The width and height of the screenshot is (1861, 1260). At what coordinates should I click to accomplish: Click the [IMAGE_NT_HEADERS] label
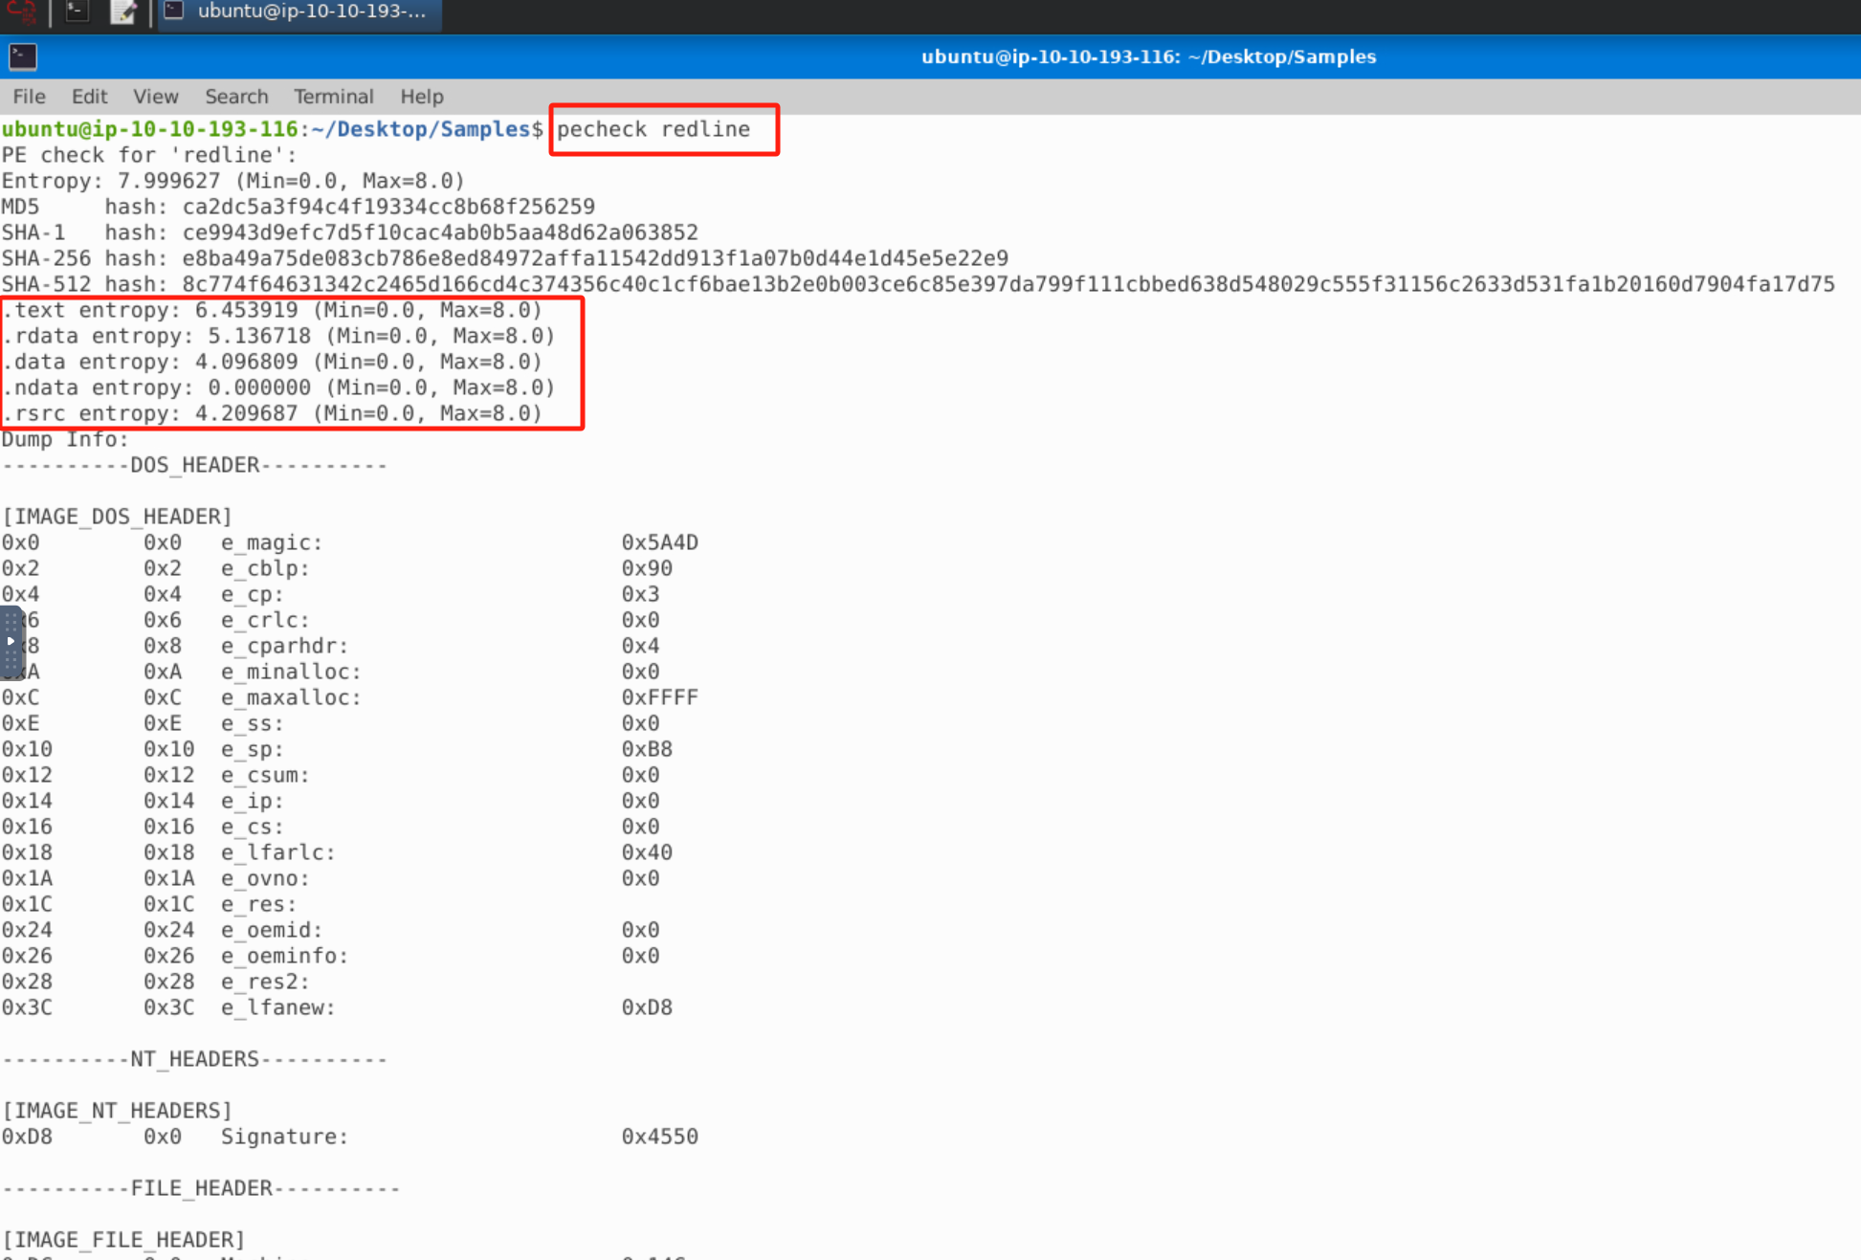(117, 1111)
